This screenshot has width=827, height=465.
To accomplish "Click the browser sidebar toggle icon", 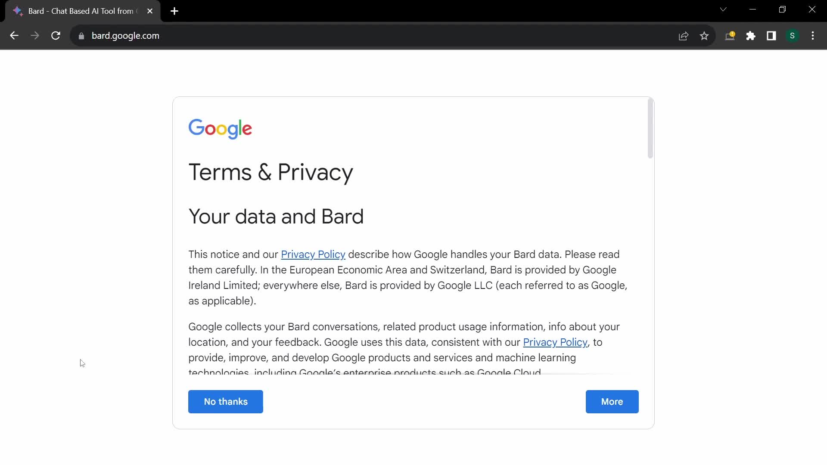I will click(771, 36).
